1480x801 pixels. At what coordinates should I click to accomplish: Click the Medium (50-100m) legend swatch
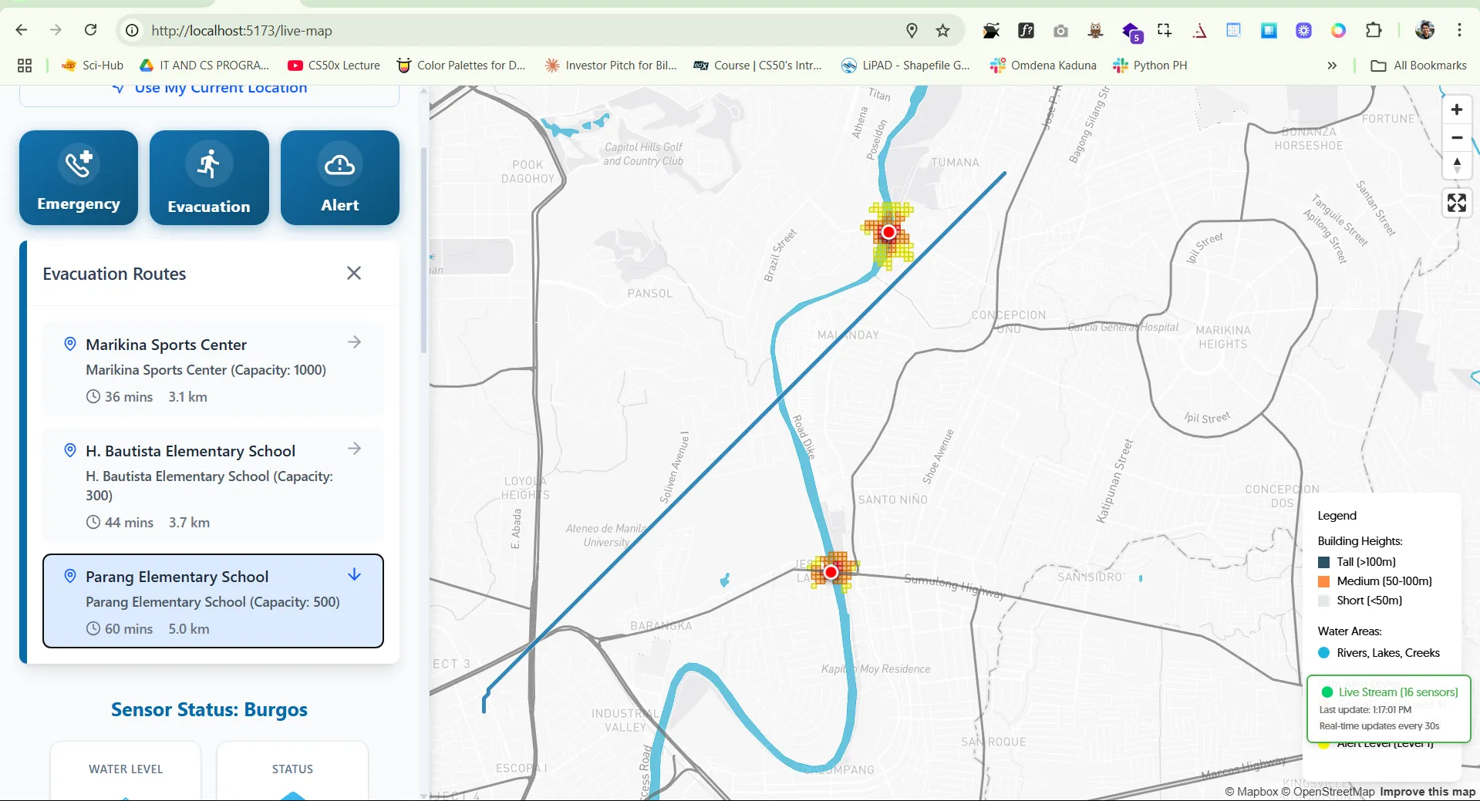pos(1324,581)
